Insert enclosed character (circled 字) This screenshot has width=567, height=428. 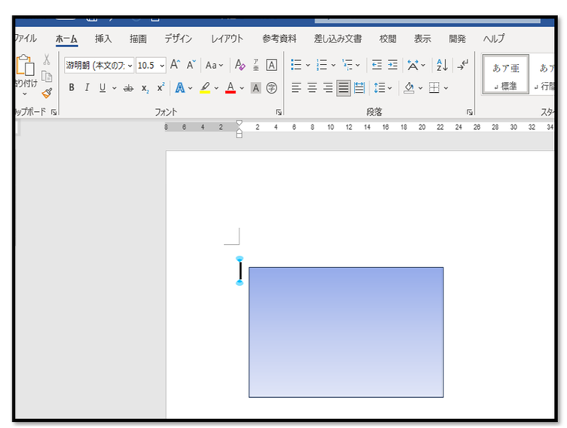272,88
